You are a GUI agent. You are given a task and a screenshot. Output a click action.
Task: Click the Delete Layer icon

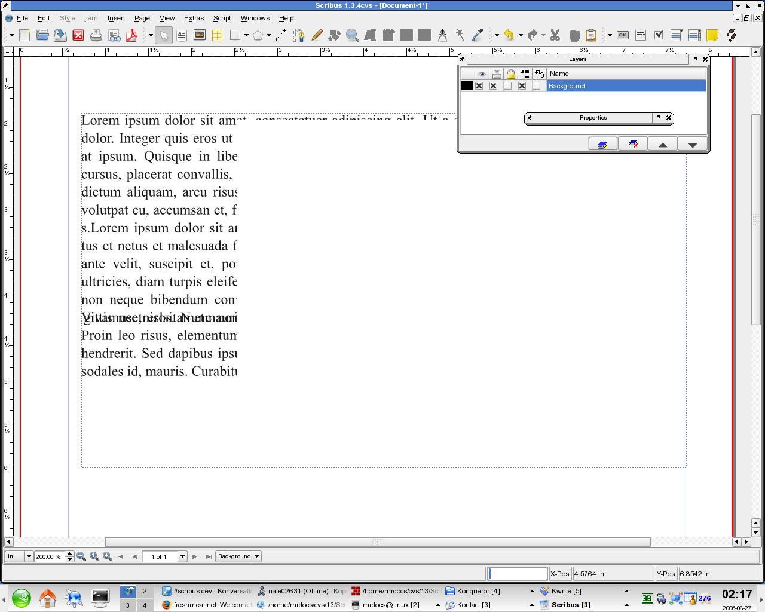[633, 145]
